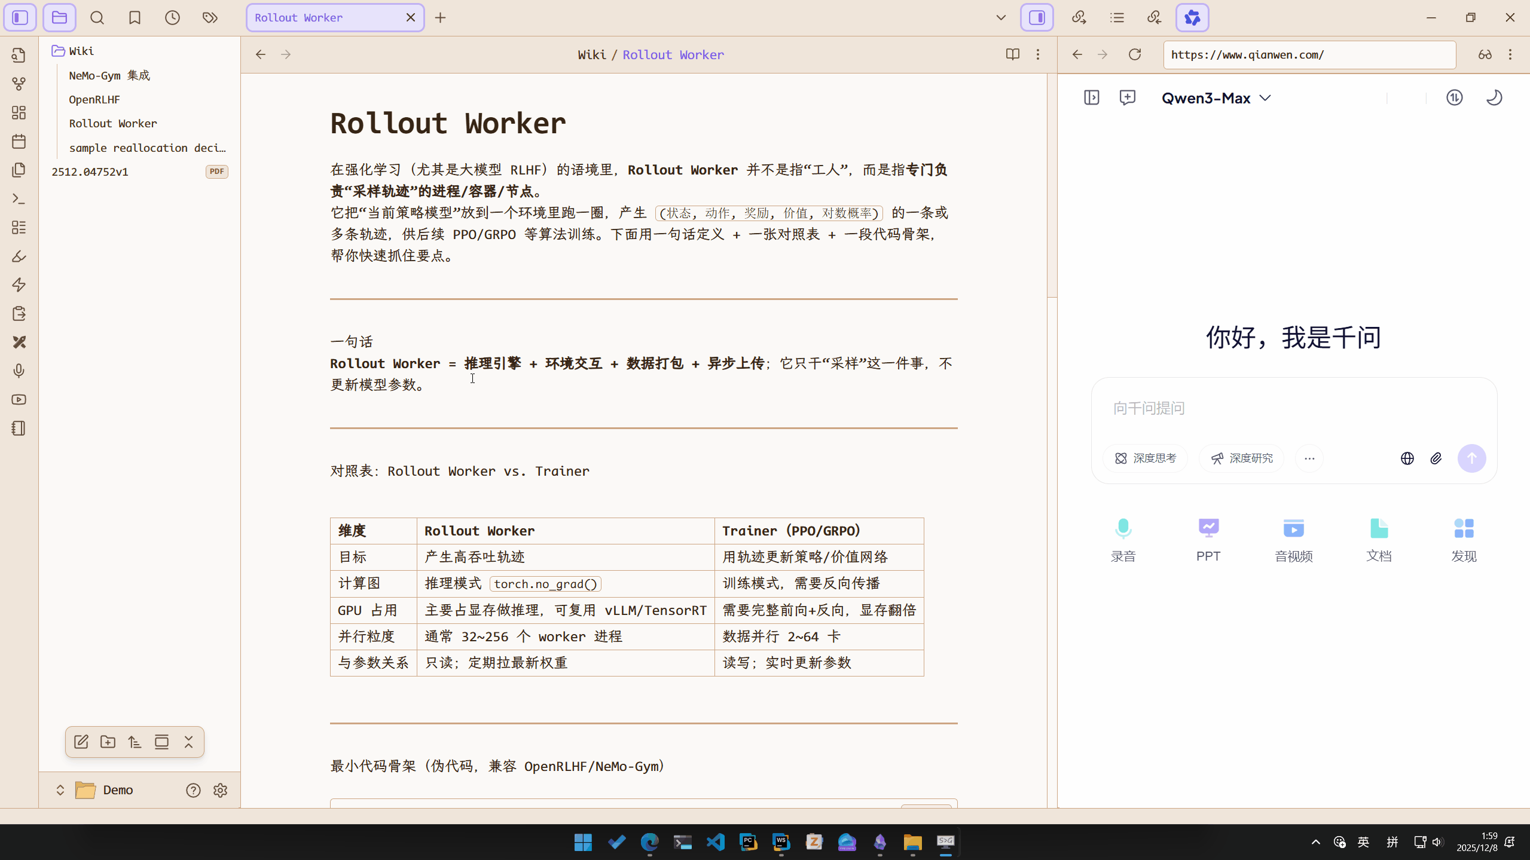1530x860 pixels.
Task: Toggle the right sidebar panel
Action: click(x=1037, y=18)
